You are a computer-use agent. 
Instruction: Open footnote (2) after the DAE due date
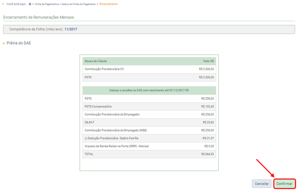tap(187, 90)
